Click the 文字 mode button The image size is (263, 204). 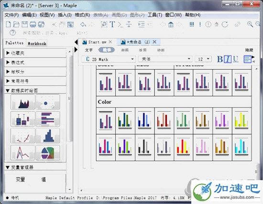point(88,50)
